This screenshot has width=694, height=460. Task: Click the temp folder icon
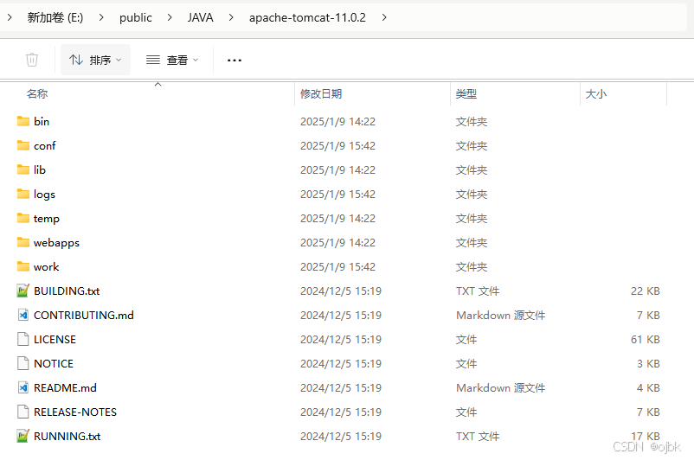point(23,218)
